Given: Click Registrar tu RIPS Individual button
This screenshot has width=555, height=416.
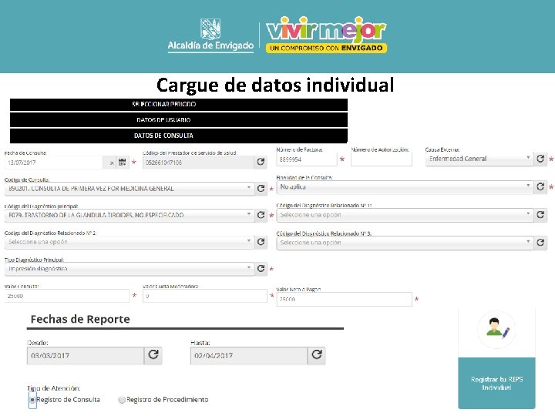Looking at the screenshot, I should (x=496, y=383).
